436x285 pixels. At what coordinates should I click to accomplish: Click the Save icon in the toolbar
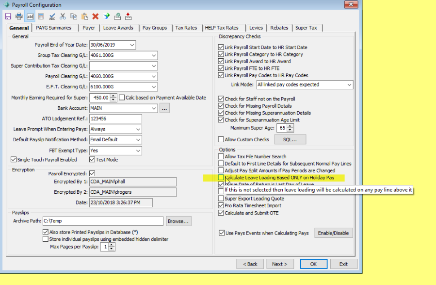[8, 17]
